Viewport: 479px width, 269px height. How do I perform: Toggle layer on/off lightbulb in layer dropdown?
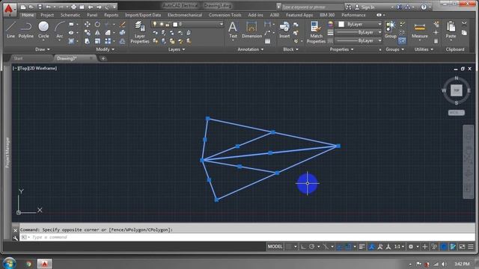[155, 24]
